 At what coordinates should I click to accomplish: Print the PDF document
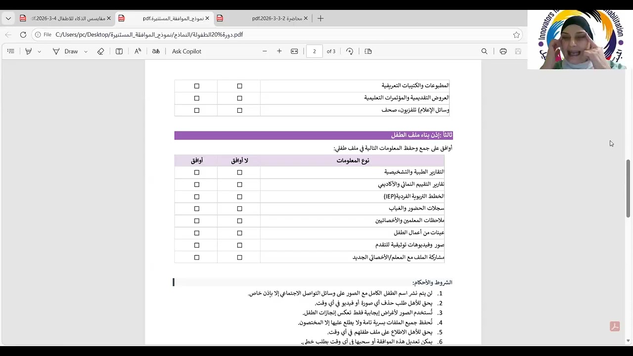click(503, 51)
